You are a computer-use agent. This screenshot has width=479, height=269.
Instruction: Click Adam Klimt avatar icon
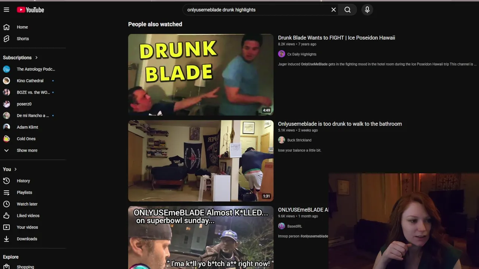pyautogui.click(x=6, y=127)
